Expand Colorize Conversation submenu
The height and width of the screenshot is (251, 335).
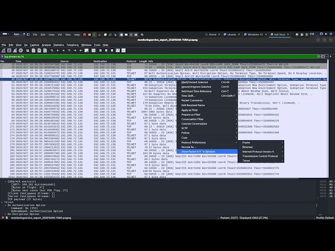[207, 124]
